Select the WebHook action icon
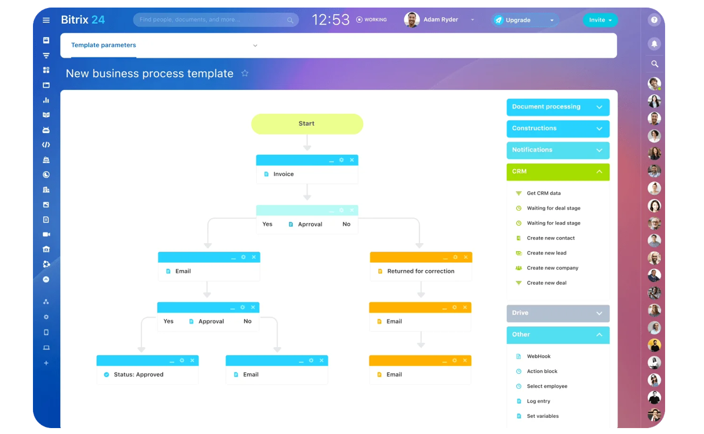704x434 pixels. point(519,356)
